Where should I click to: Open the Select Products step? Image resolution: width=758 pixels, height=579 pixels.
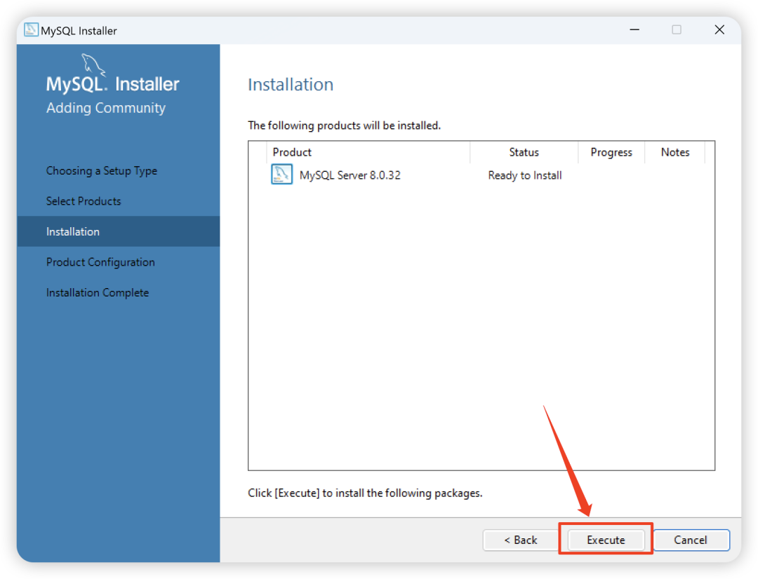84,201
